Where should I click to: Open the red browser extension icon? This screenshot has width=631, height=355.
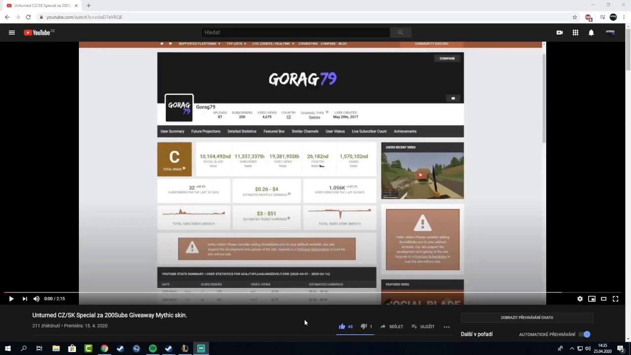click(x=588, y=17)
